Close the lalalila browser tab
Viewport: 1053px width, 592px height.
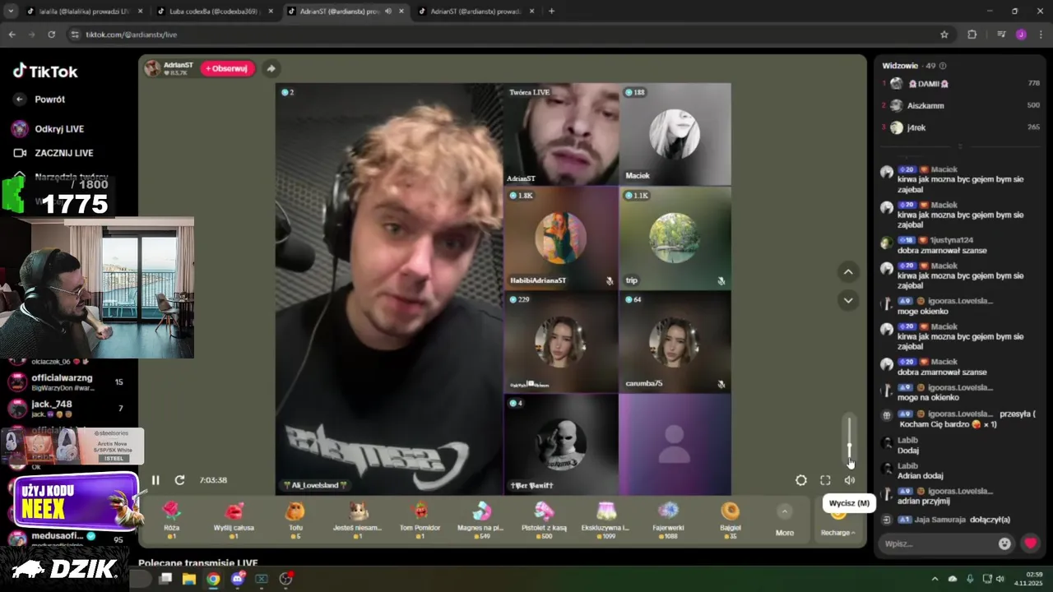point(140,12)
